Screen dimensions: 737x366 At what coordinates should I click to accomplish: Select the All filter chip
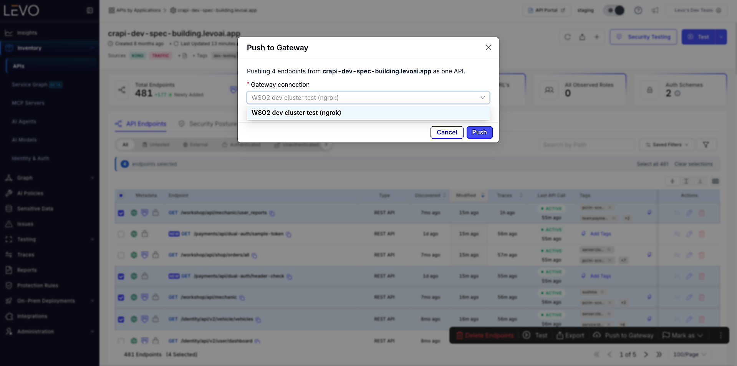tap(125, 145)
